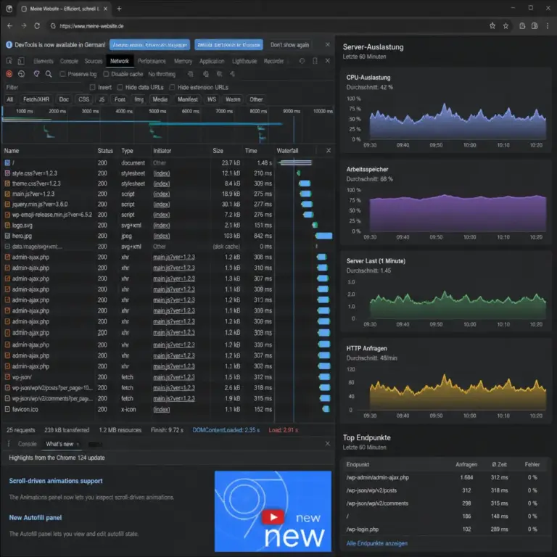
Task: Check the Invert filter checkbox
Action: tap(92, 87)
